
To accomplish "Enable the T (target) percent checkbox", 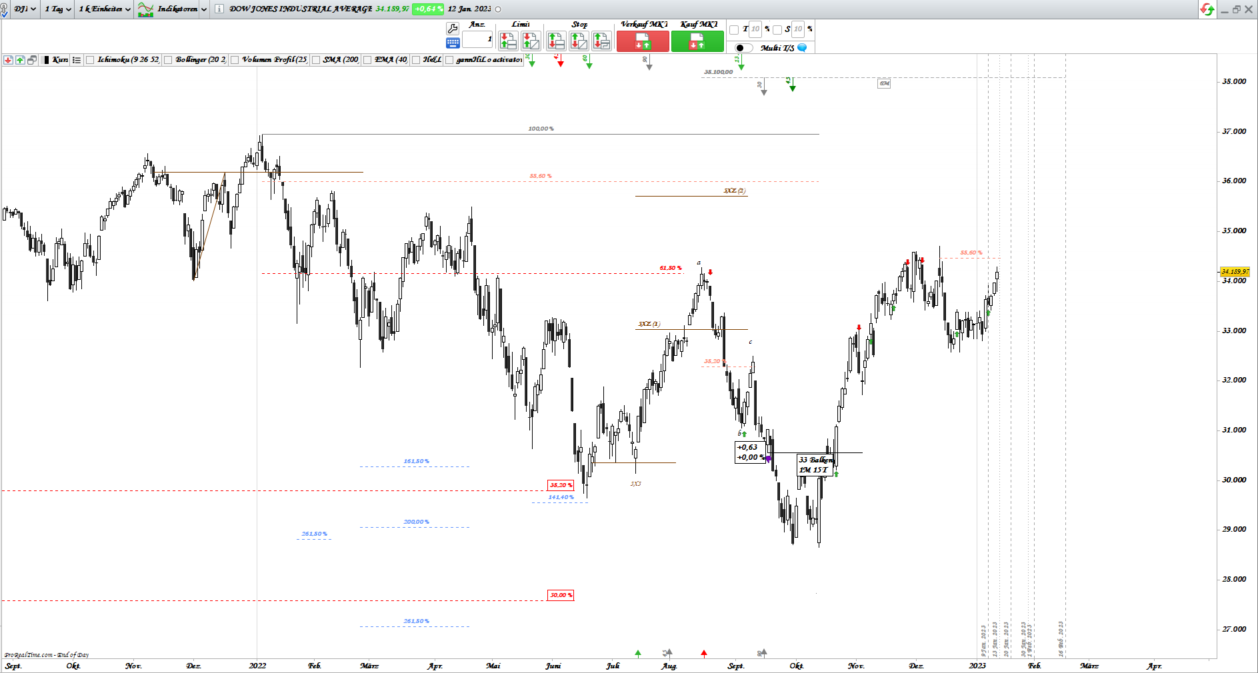I will 734,29.
